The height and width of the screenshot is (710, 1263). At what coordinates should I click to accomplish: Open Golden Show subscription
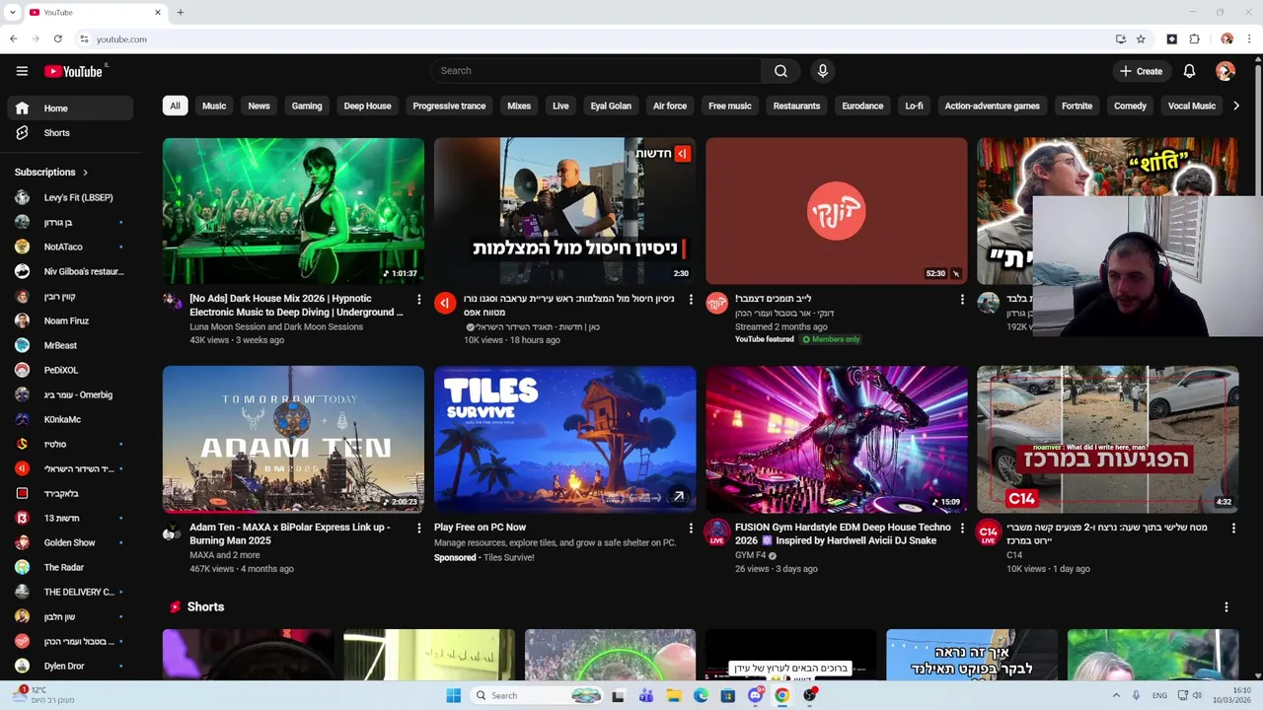[x=69, y=543]
